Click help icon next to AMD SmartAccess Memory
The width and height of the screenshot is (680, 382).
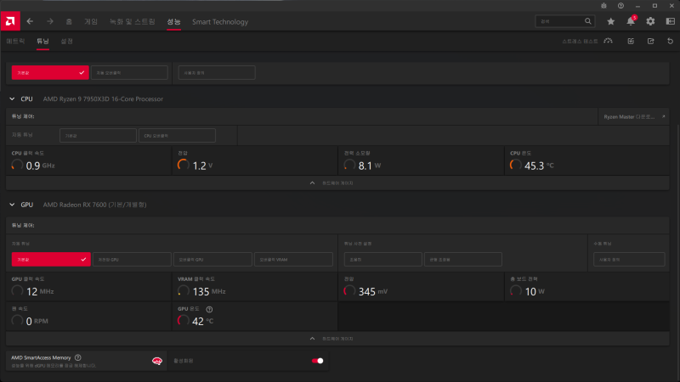(x=77, y=357)
